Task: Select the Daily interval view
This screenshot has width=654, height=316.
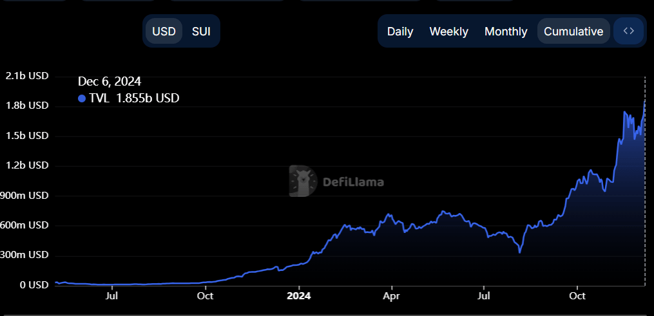Action: (400, 31)
